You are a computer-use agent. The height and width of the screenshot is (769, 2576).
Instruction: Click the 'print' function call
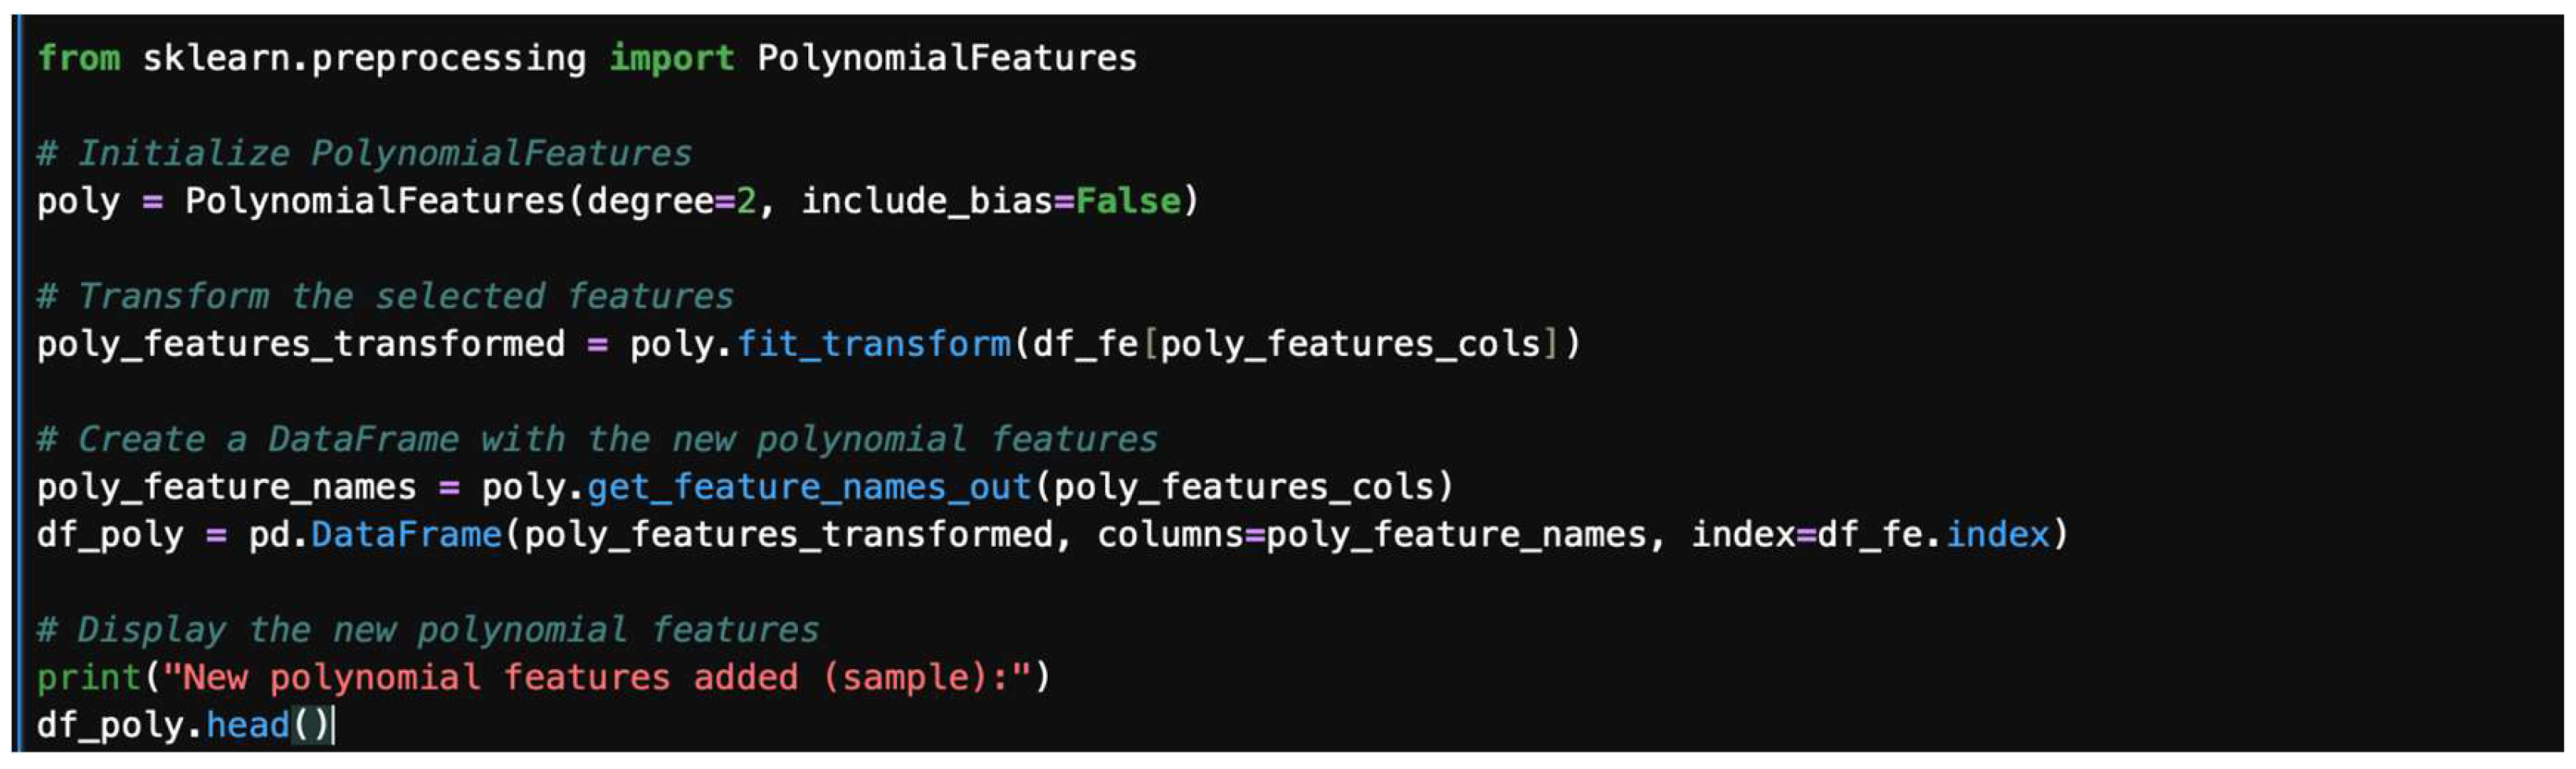click(89, 678)
